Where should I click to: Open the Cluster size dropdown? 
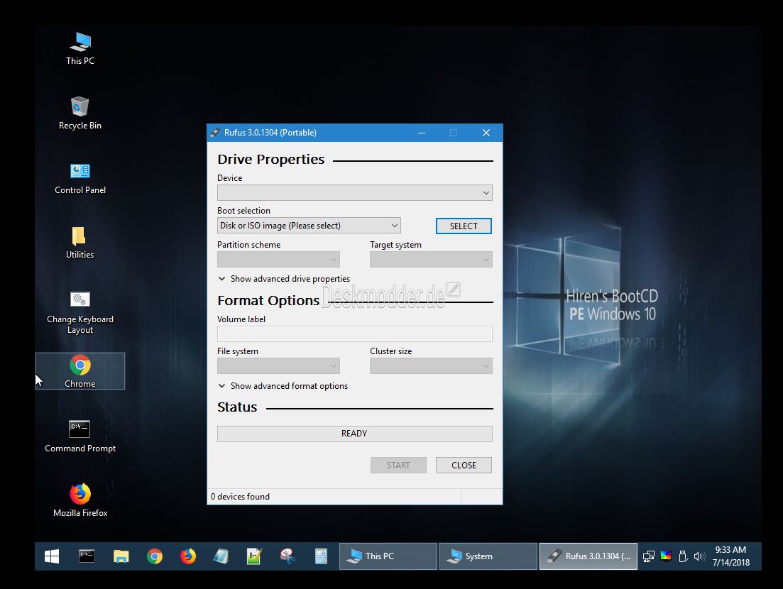point(431,366)
